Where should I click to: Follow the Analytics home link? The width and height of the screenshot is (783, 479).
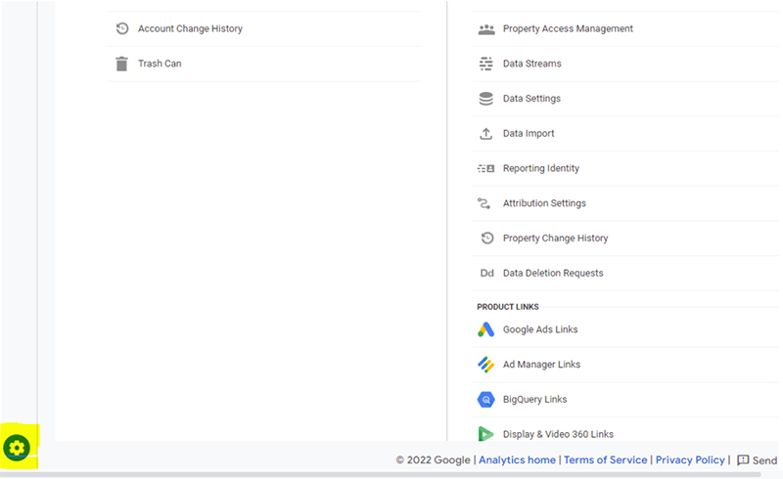(517, 460)
